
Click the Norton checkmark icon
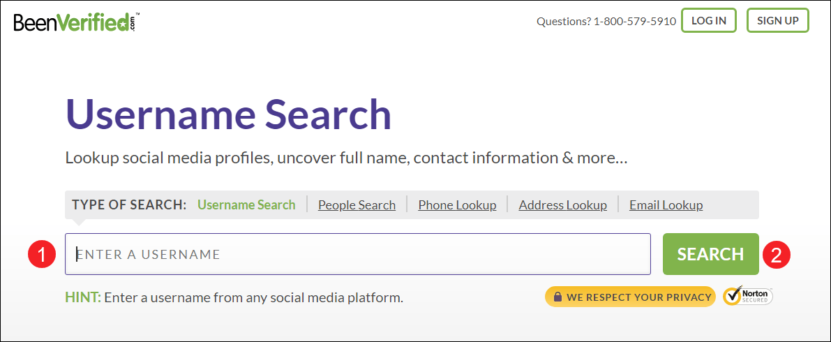pos(733,297)
